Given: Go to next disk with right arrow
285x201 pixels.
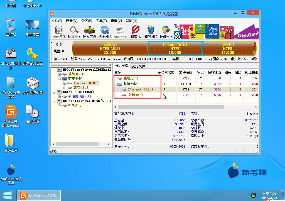Looking at the screenshot, I should point(61,44).
